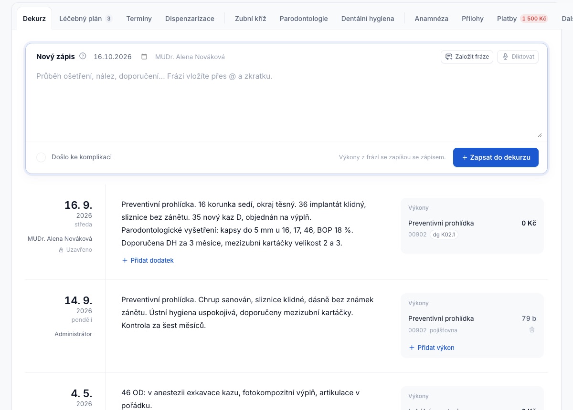
Task: Click the plus icon in Přidat dodatek
Action: pyautogui.click(x=125, y=260)
